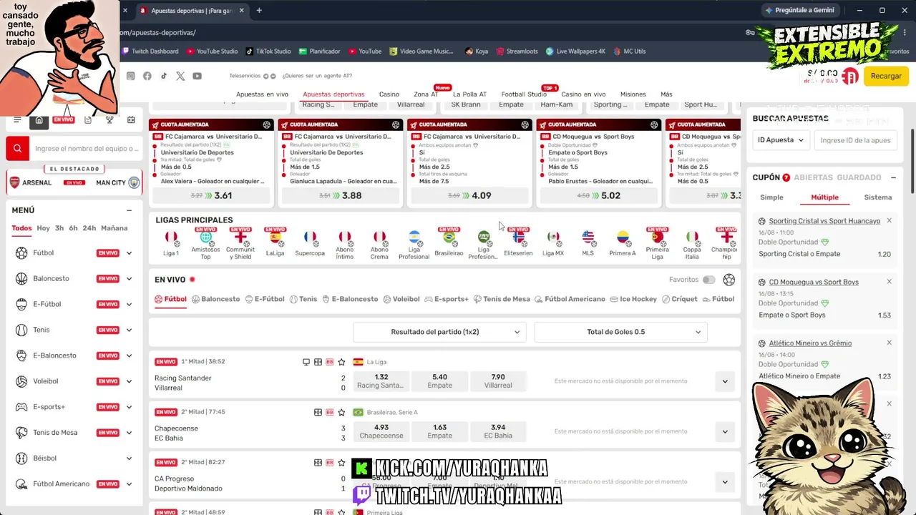Remove Atlético Mineiro vs Grêmio from coupon
916x515 pixels.
[x=889, y=343]
